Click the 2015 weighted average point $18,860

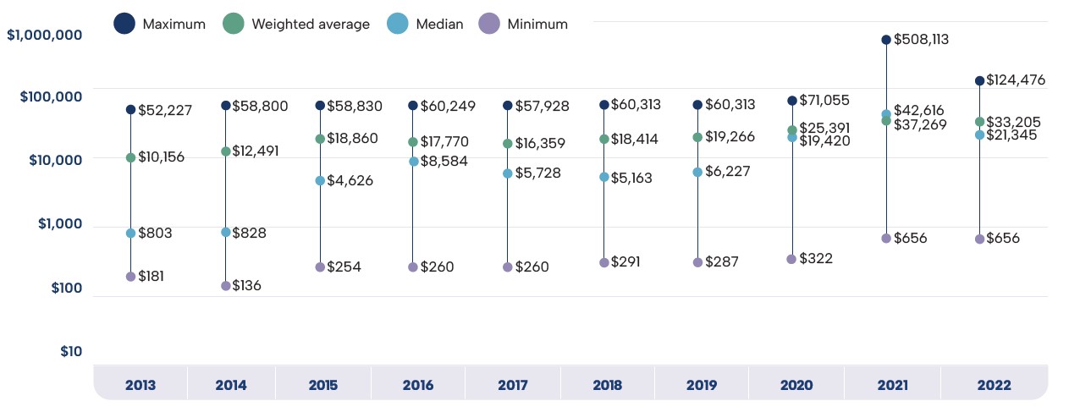(x=320, y=139)
